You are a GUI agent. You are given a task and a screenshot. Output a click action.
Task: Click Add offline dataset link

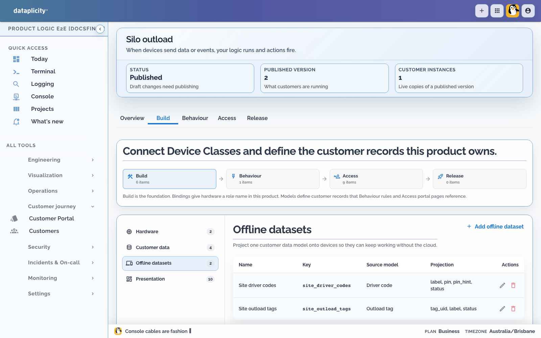(x=495, y=227)
